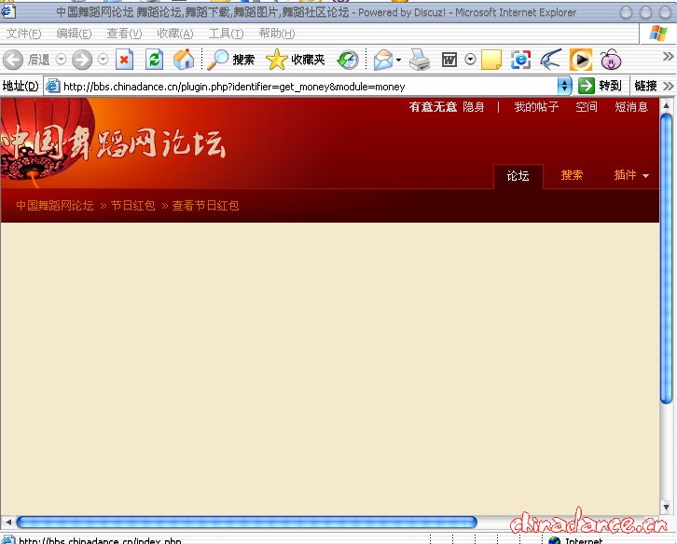Print the page with the printer icon
Image resolution: width=677 pixels, height=544 pixels.
pos(420,60)
